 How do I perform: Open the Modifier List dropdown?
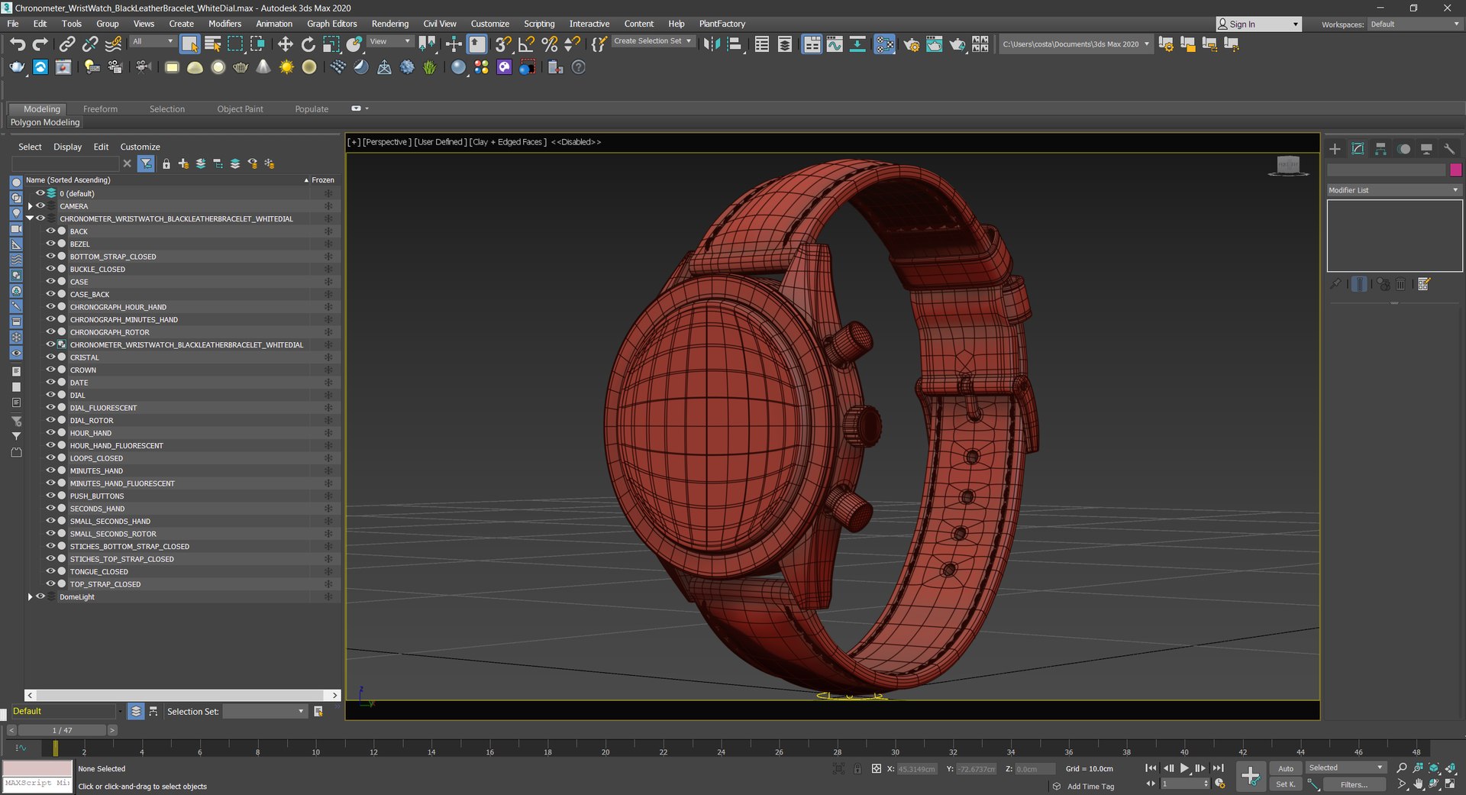click(1394, 190)
